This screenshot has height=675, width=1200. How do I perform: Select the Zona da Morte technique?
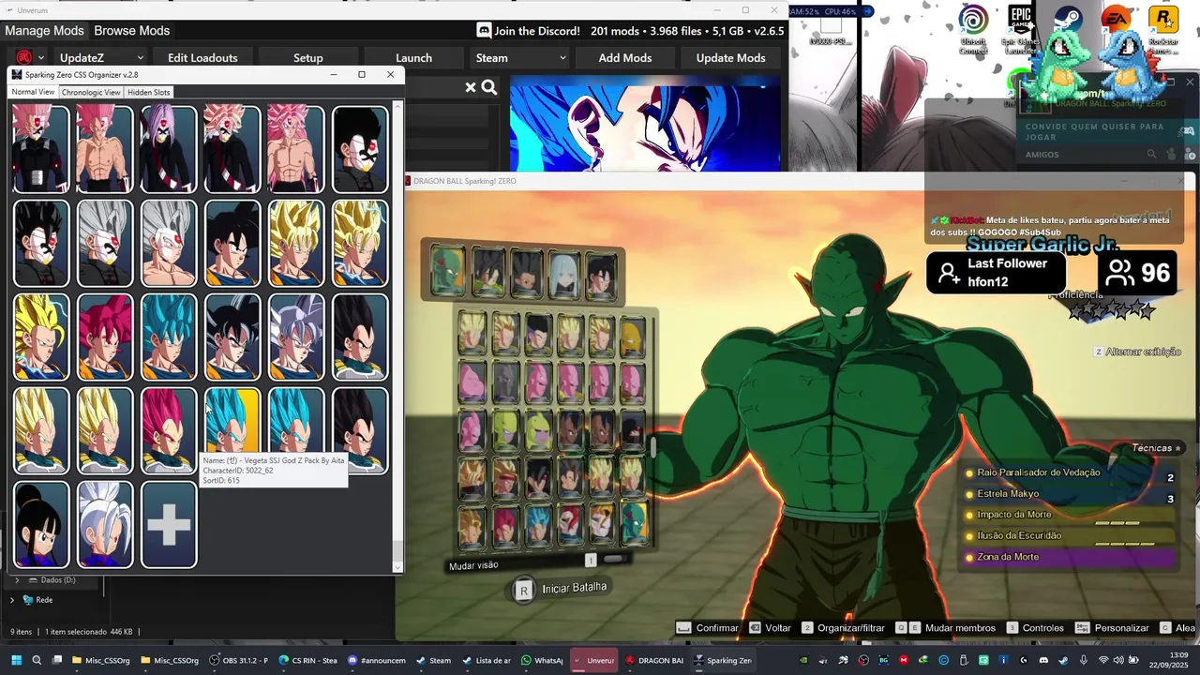[x=1070, y=557]
